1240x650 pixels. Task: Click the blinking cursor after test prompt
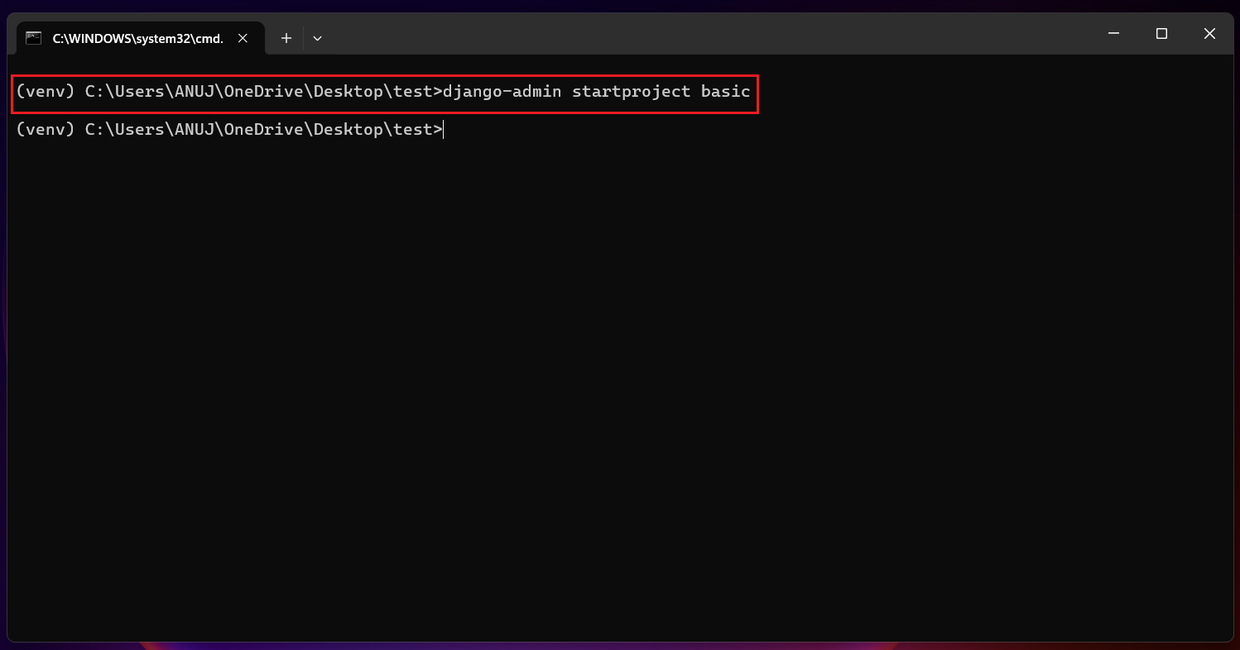[x=443, y=129]
